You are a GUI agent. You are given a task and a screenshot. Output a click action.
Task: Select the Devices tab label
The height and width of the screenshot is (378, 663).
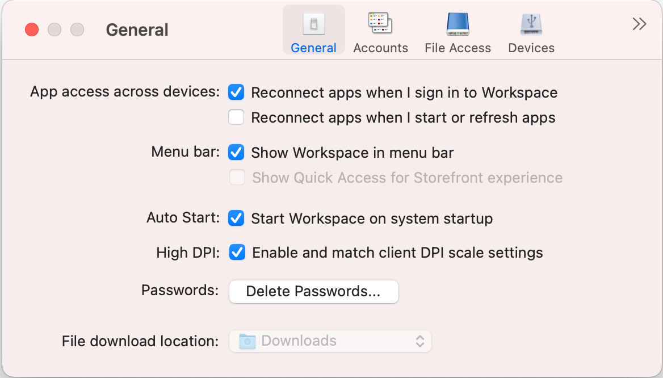531,48
